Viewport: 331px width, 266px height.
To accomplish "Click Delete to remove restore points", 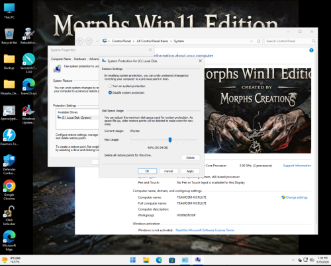I will pos(190,158).
